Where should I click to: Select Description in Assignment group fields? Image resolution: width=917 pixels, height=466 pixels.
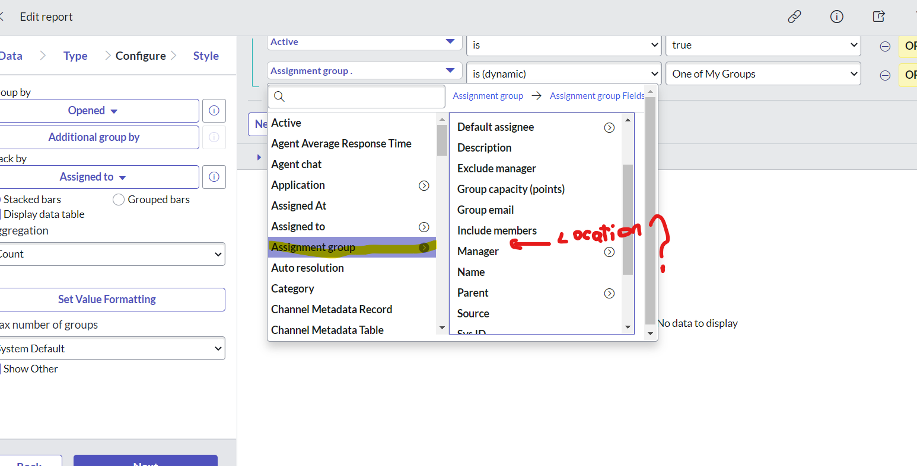tap(536, 148)
